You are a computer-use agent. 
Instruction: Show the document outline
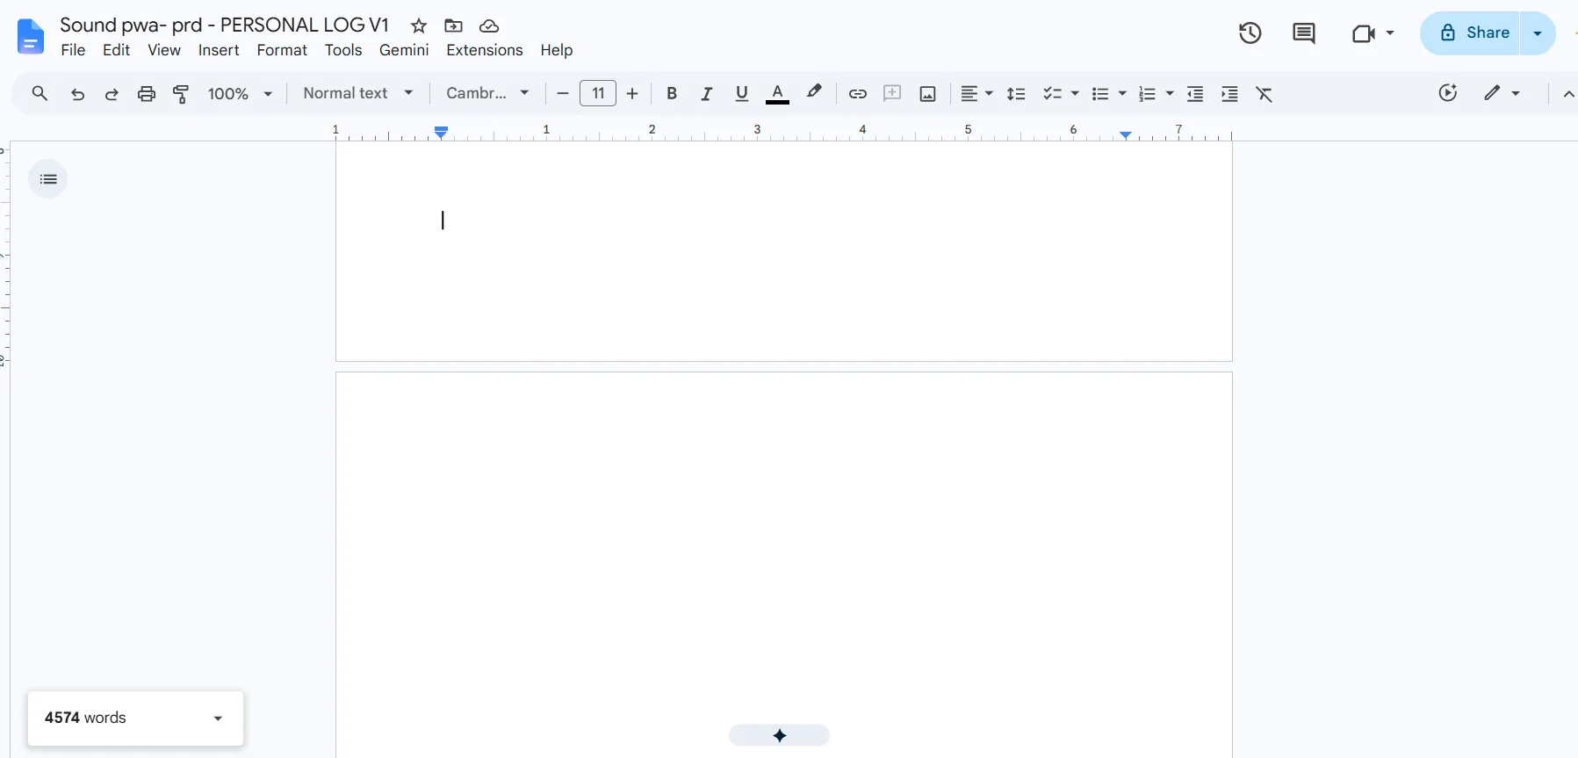click(x=48, y=179)
